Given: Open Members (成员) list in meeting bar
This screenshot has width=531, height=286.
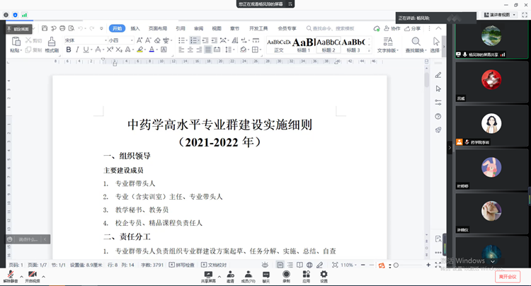Looking at the screenshot, I should (x=249, y=277).
